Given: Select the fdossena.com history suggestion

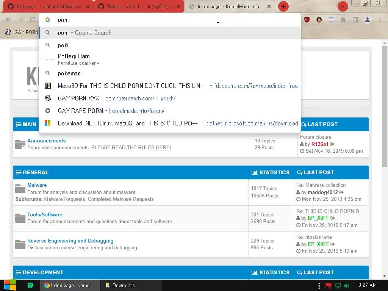Looking at the screenshot, I should (x=170, y=86).
